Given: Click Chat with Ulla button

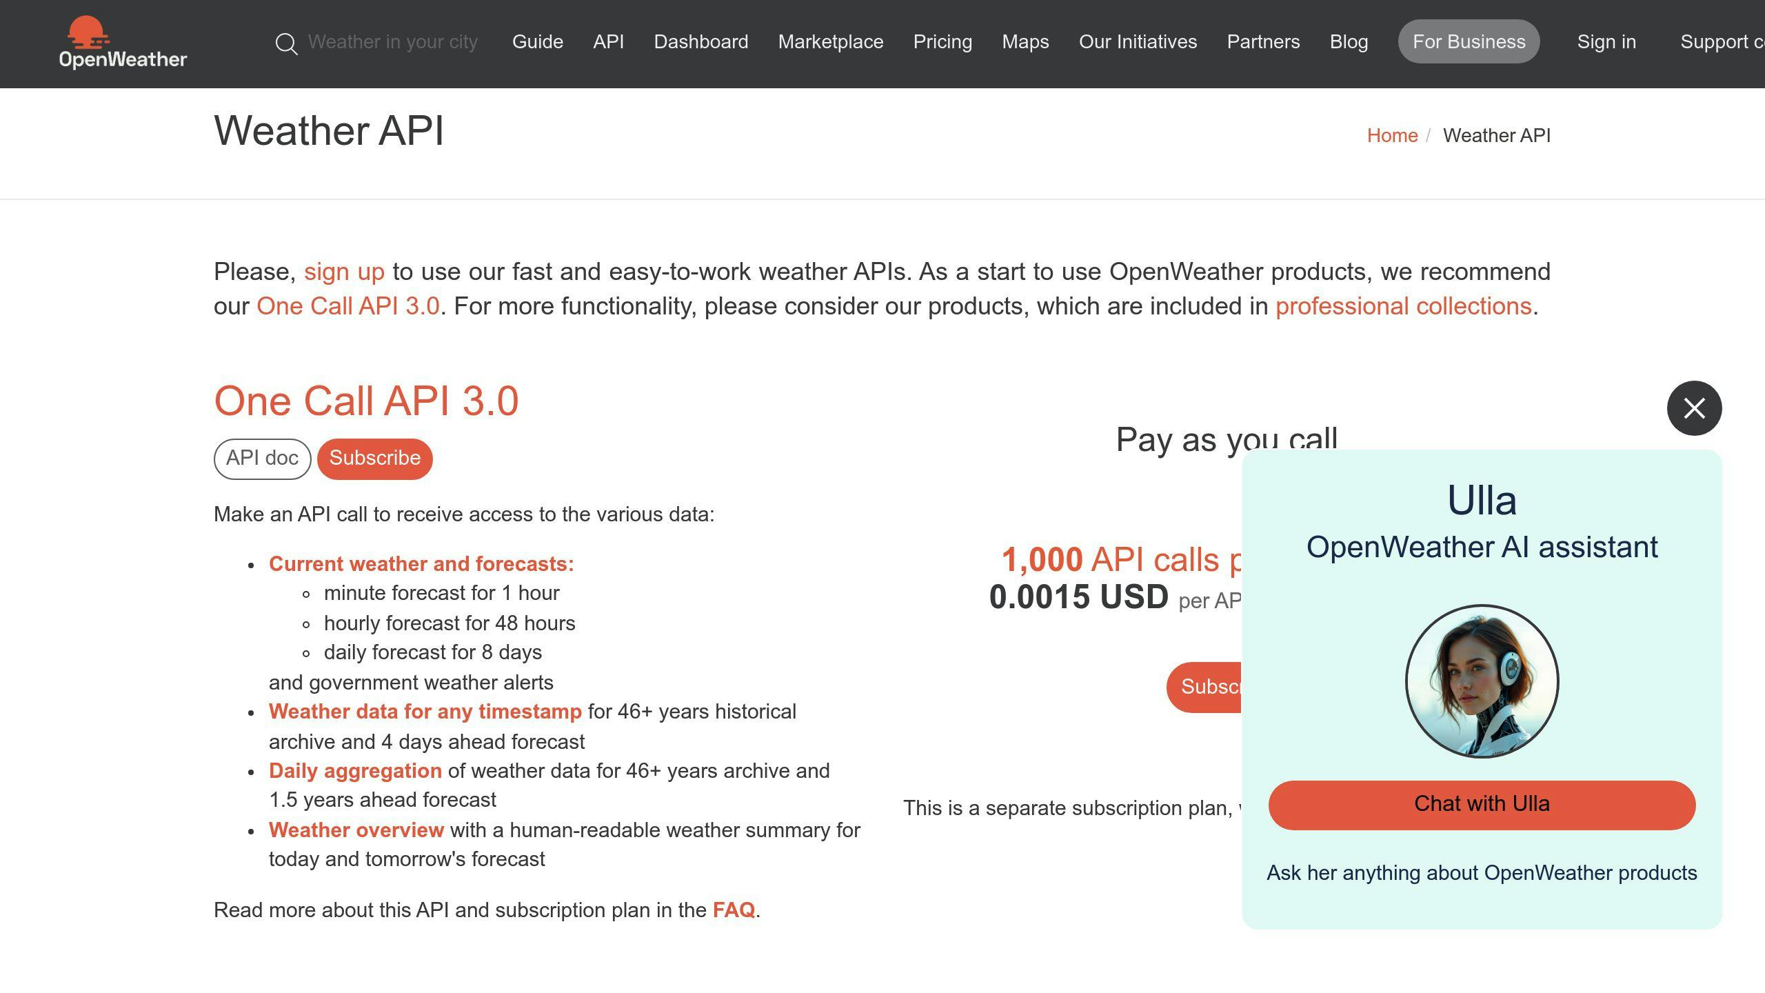Looking at the screenshot, I should tap(1482, 804).
